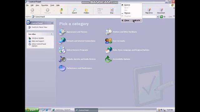Open Date, Time, Language, Regional Options icon
Screen dimensions: 200x112
click(x=108, y=50)
